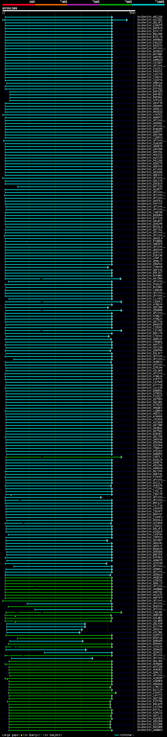Click the white query length bar

69,11
